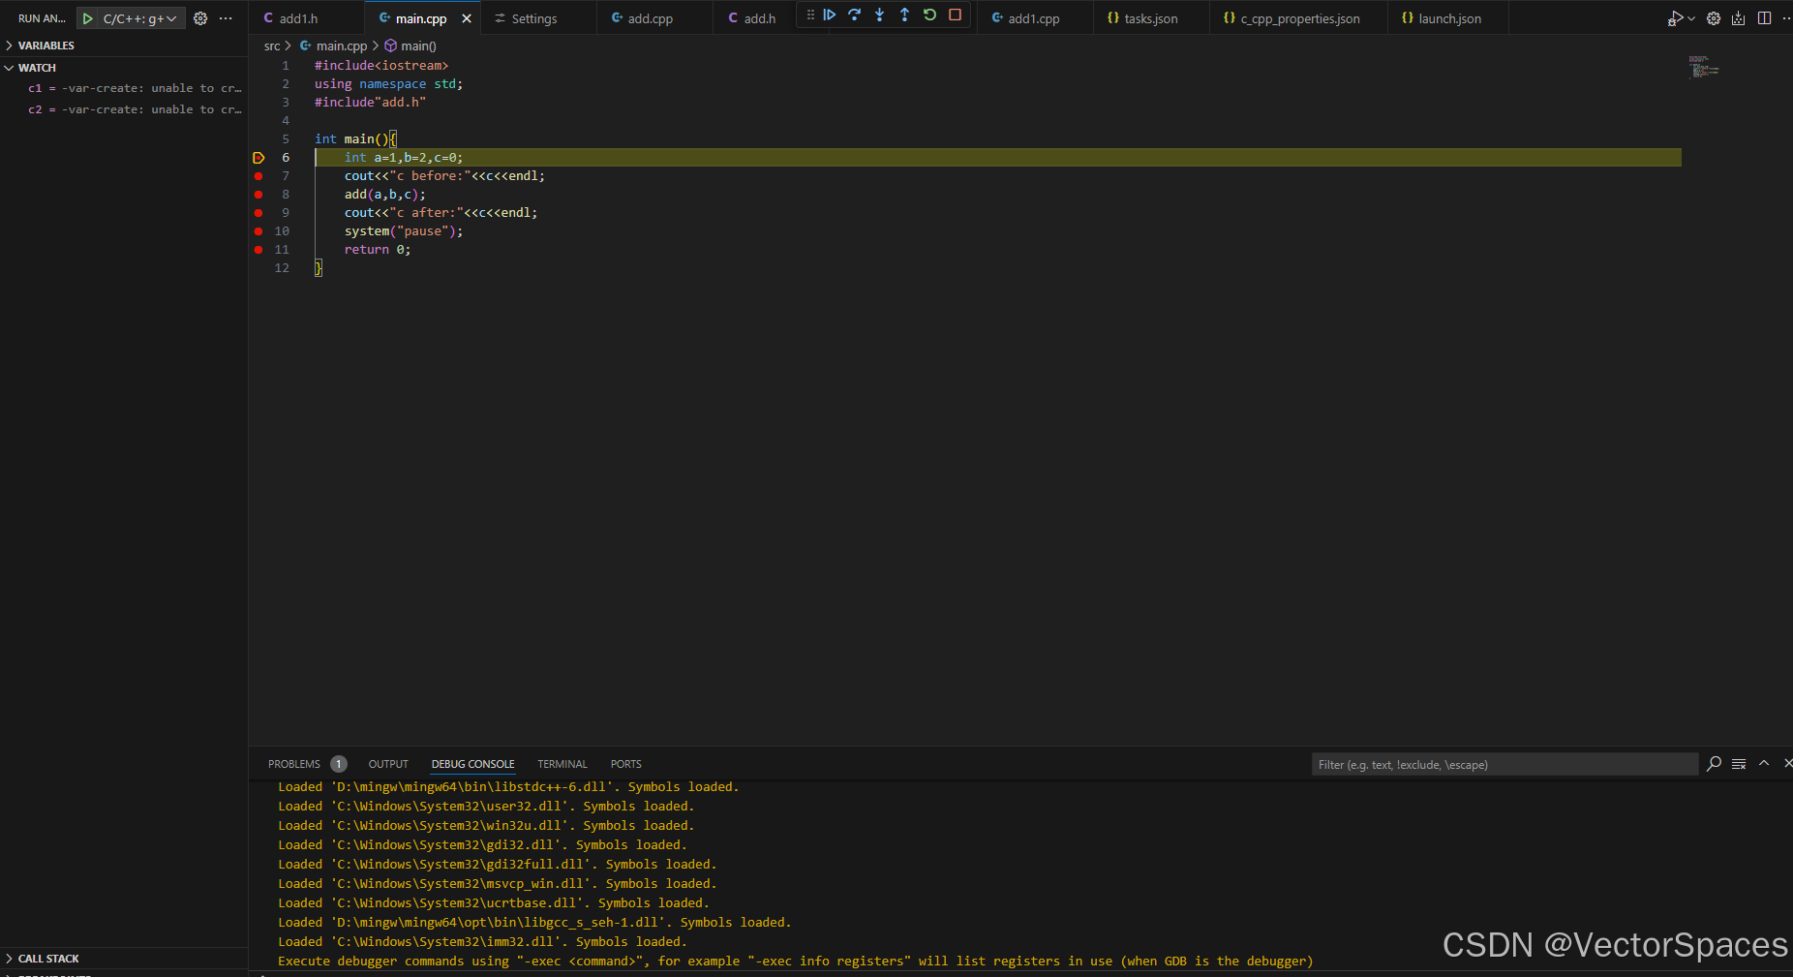Collapse the WATCH section
Viewport: 1793px width, 977px height.
click(x=39, y=67)
